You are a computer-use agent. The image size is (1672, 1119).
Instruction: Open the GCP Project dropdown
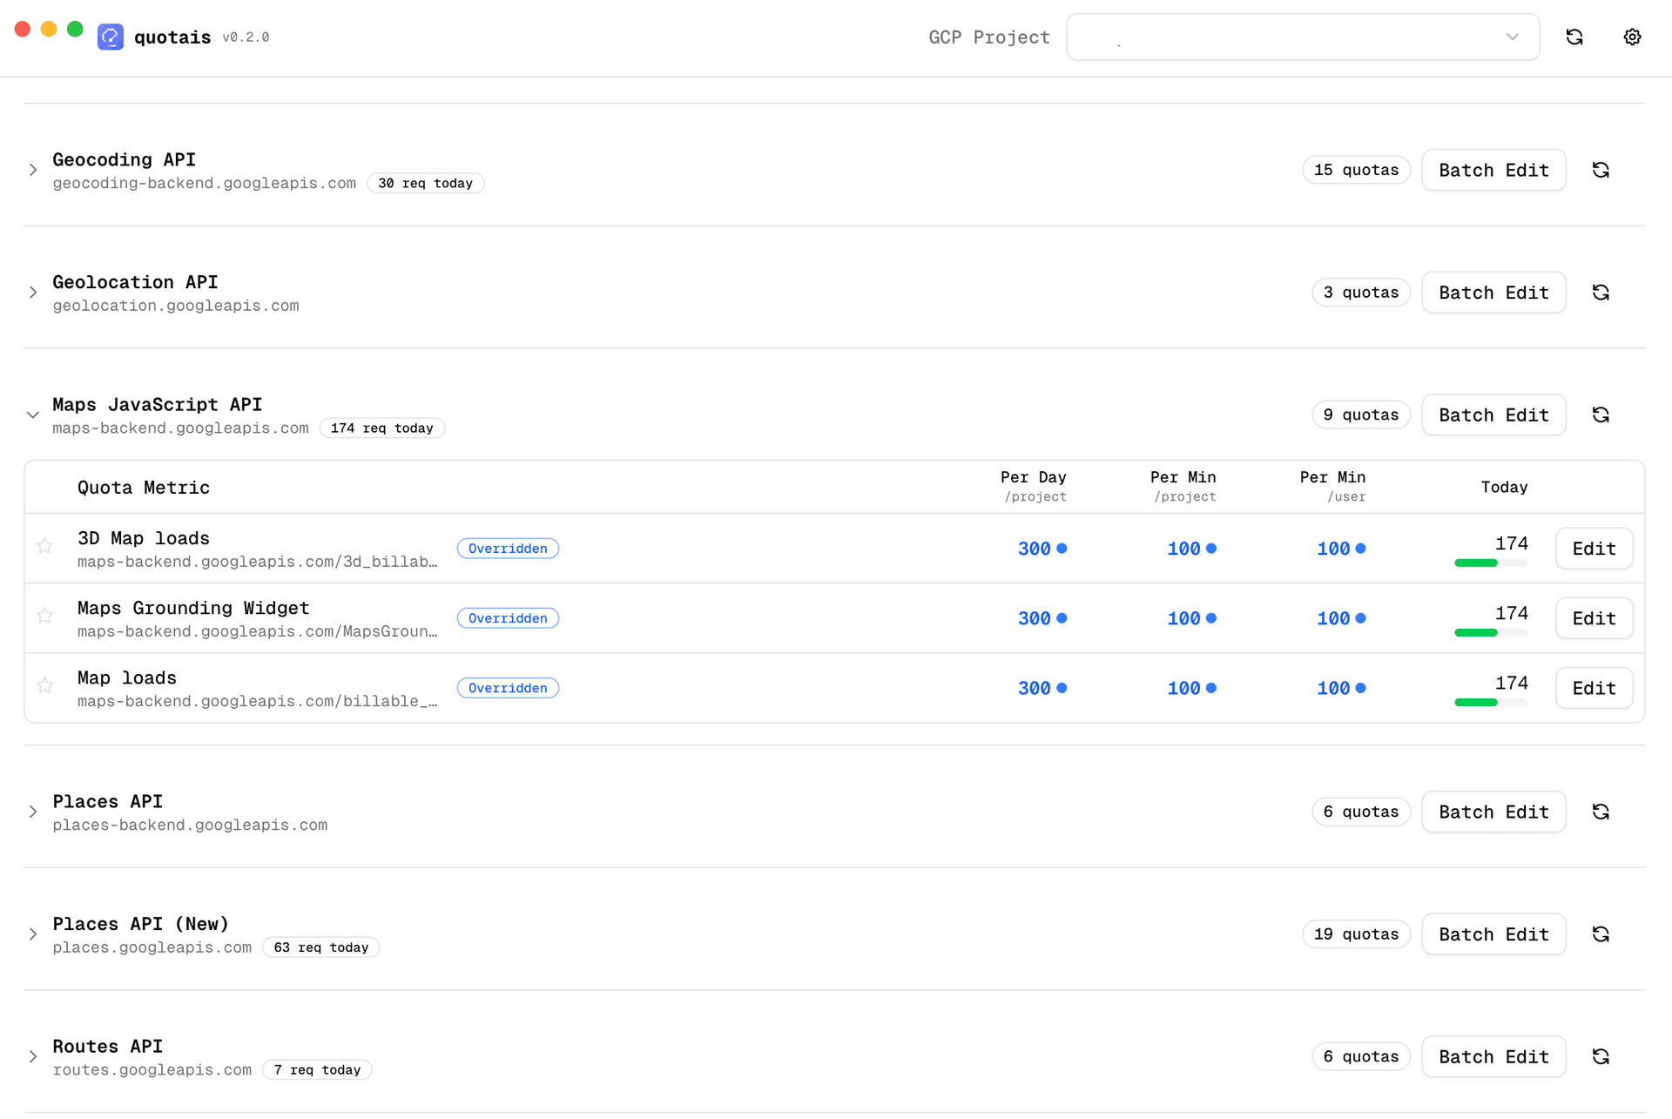1303,37
